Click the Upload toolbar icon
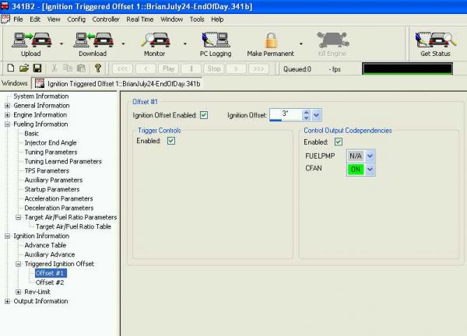 point(30,40)
